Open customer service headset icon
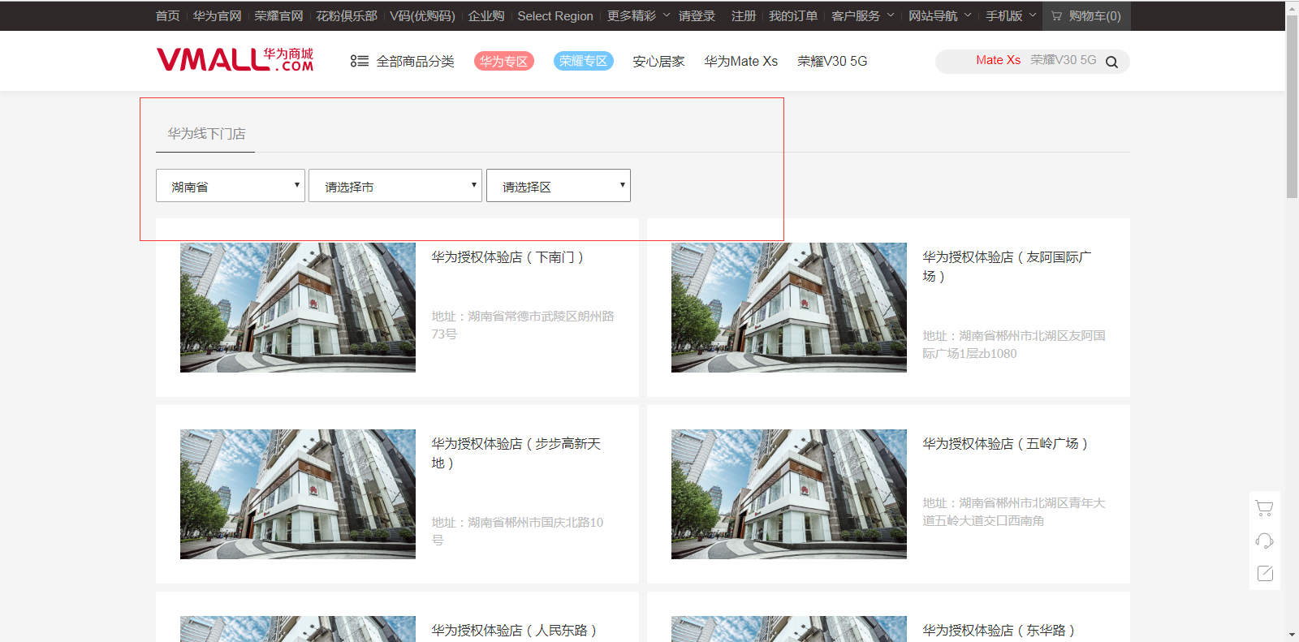 pos(1264,541)
